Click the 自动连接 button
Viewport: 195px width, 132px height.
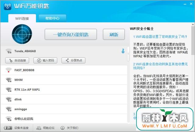17,61
